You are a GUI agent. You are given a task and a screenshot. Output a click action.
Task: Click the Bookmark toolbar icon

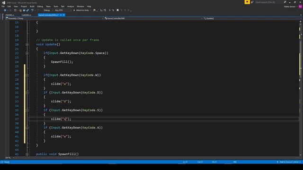coord(117,10)
